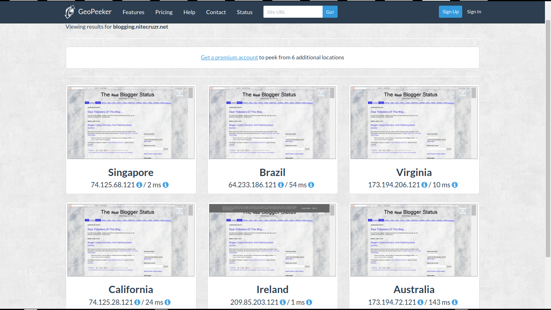Click the domain text blogging.nitecruzr.net
This screenshot has width=551, height=310.
[140, 27]
